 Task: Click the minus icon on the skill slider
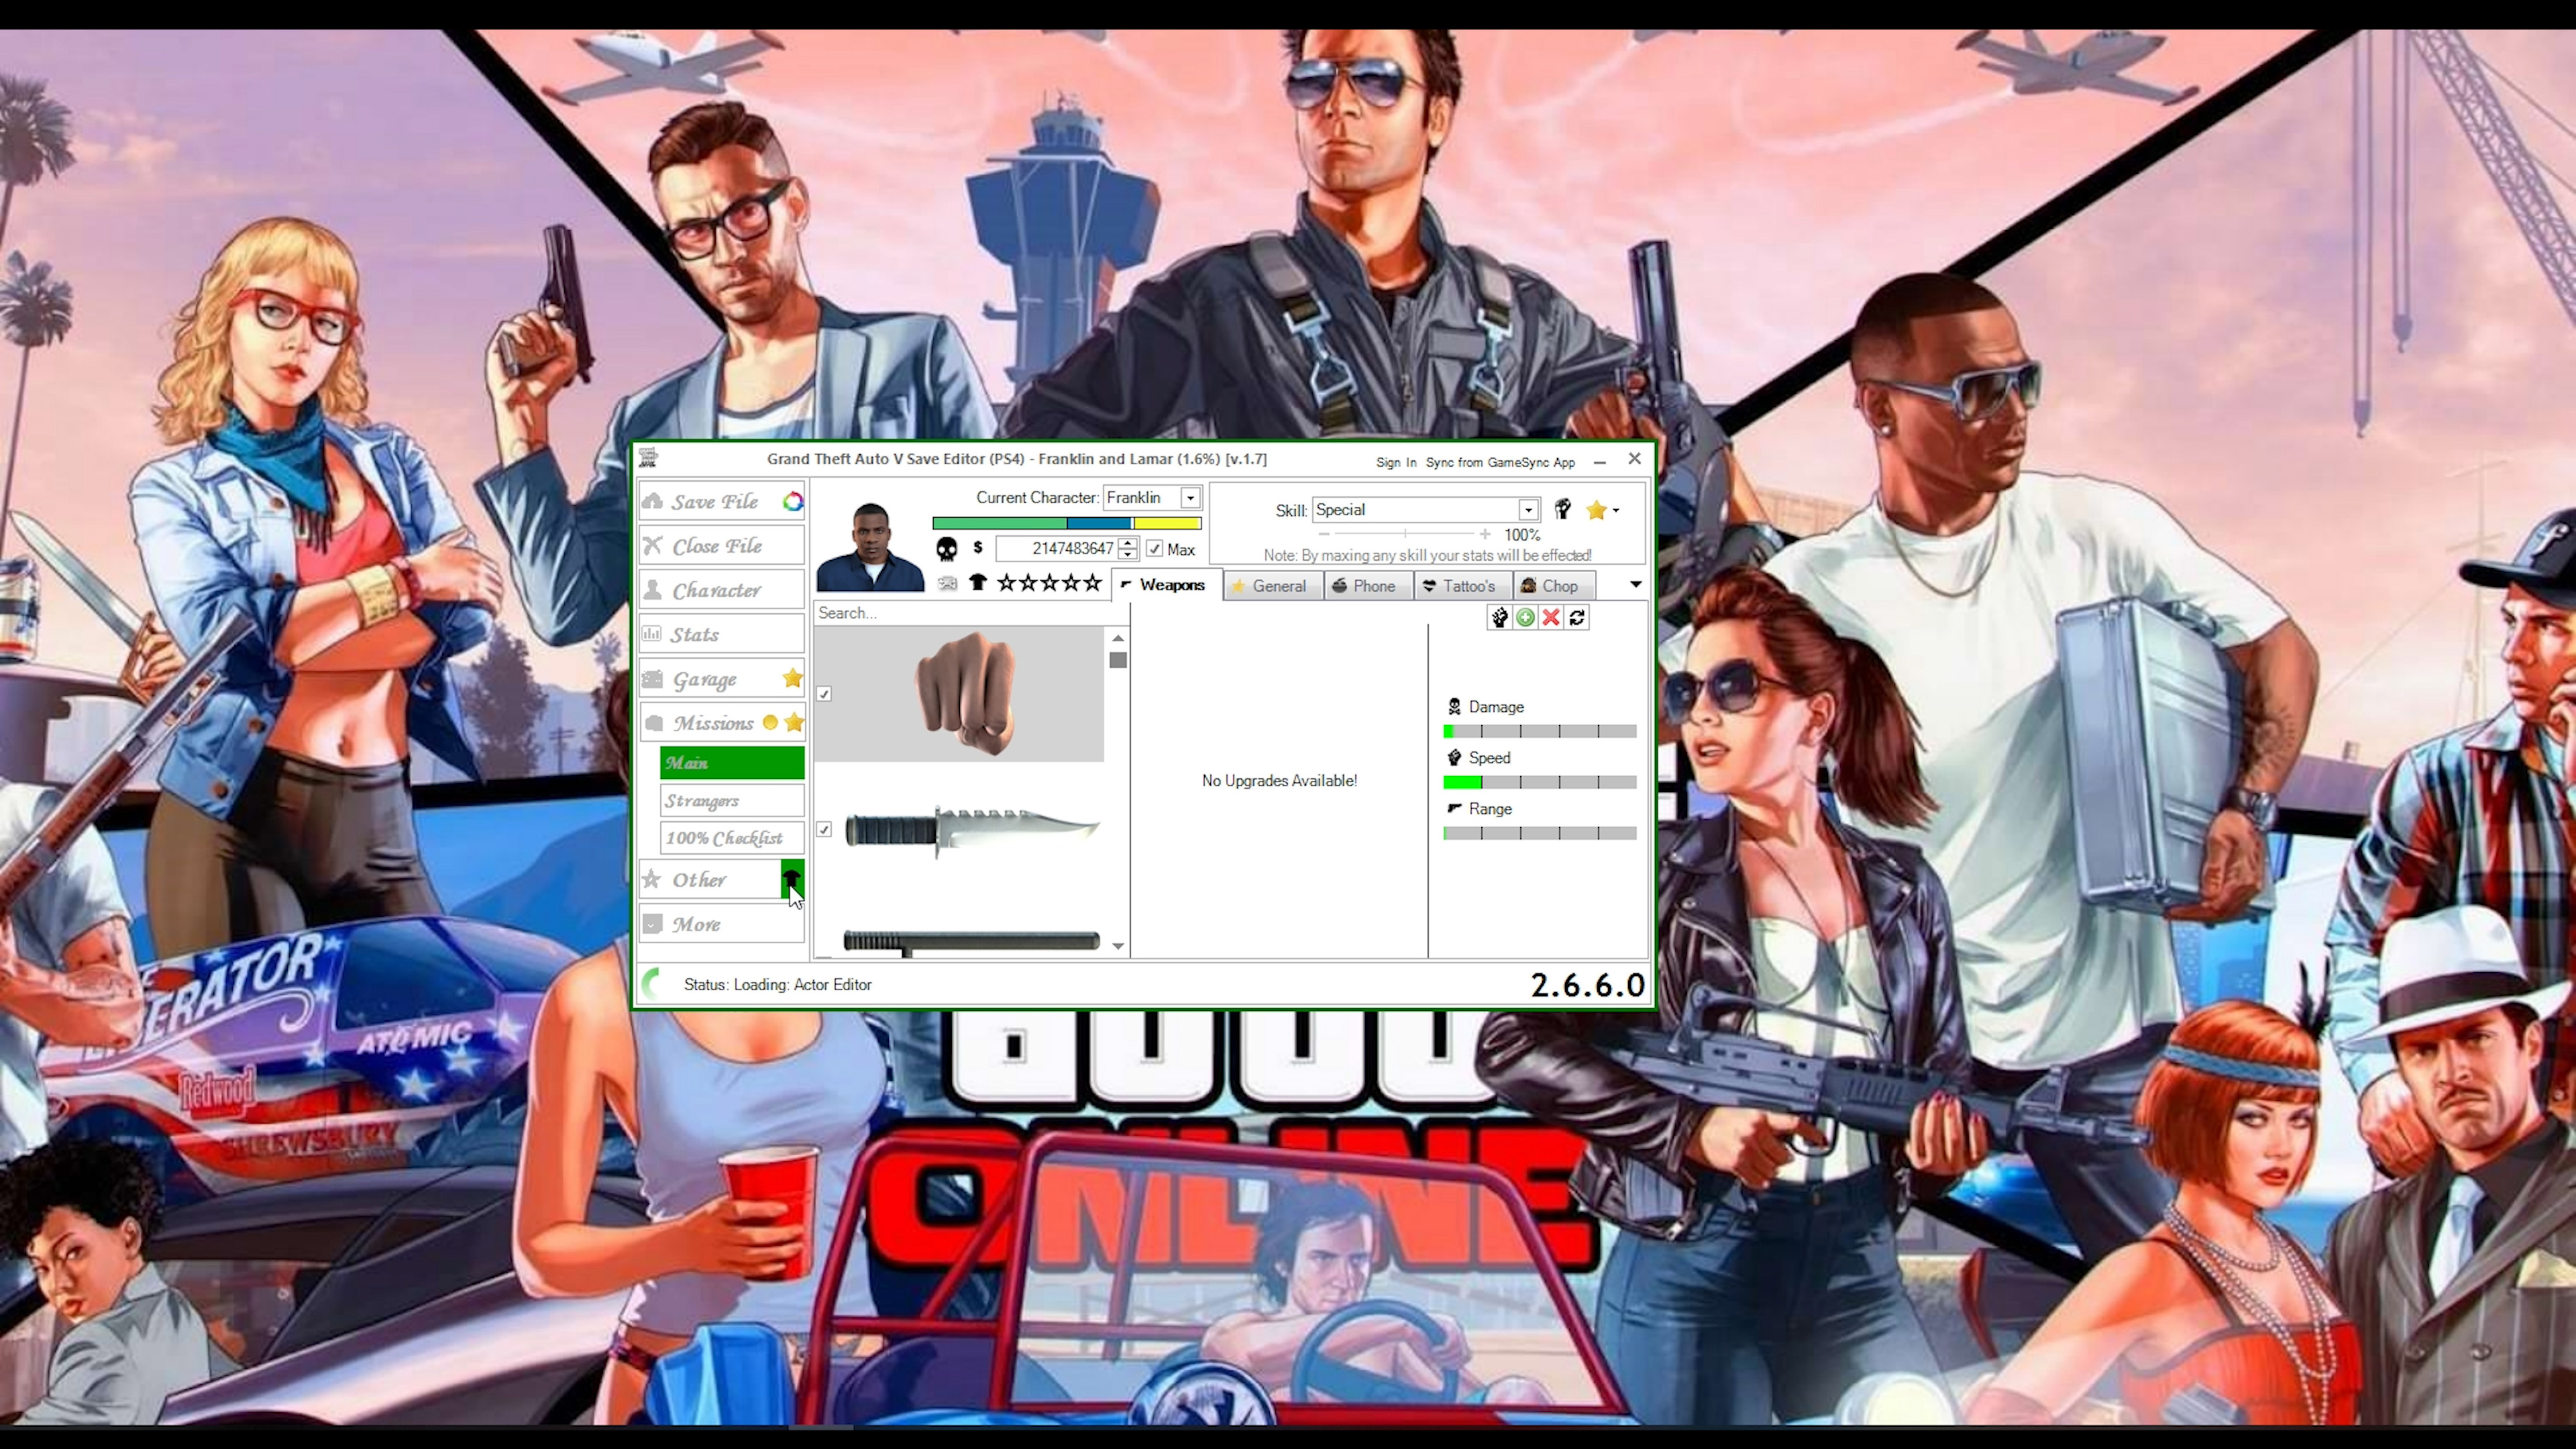point(1323,535)
